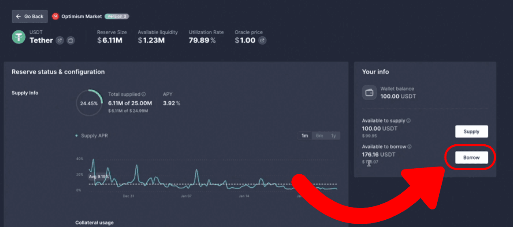Screen dimensions: 513x227
Task: Click info icon beside Total supplied
Action: [144, 94]
